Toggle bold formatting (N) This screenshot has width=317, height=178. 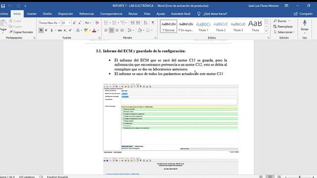click(41, 30)
